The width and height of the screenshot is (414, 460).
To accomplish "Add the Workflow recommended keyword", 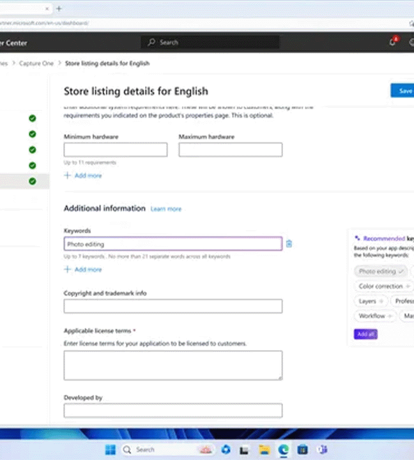I will (375, 316).
